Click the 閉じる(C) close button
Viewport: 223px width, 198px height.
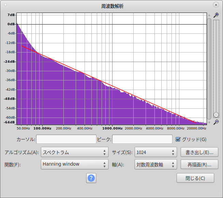tap(195, 178)
